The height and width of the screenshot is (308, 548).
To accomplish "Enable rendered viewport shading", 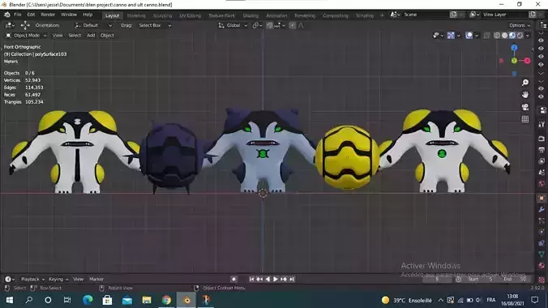I will point(520,36).
